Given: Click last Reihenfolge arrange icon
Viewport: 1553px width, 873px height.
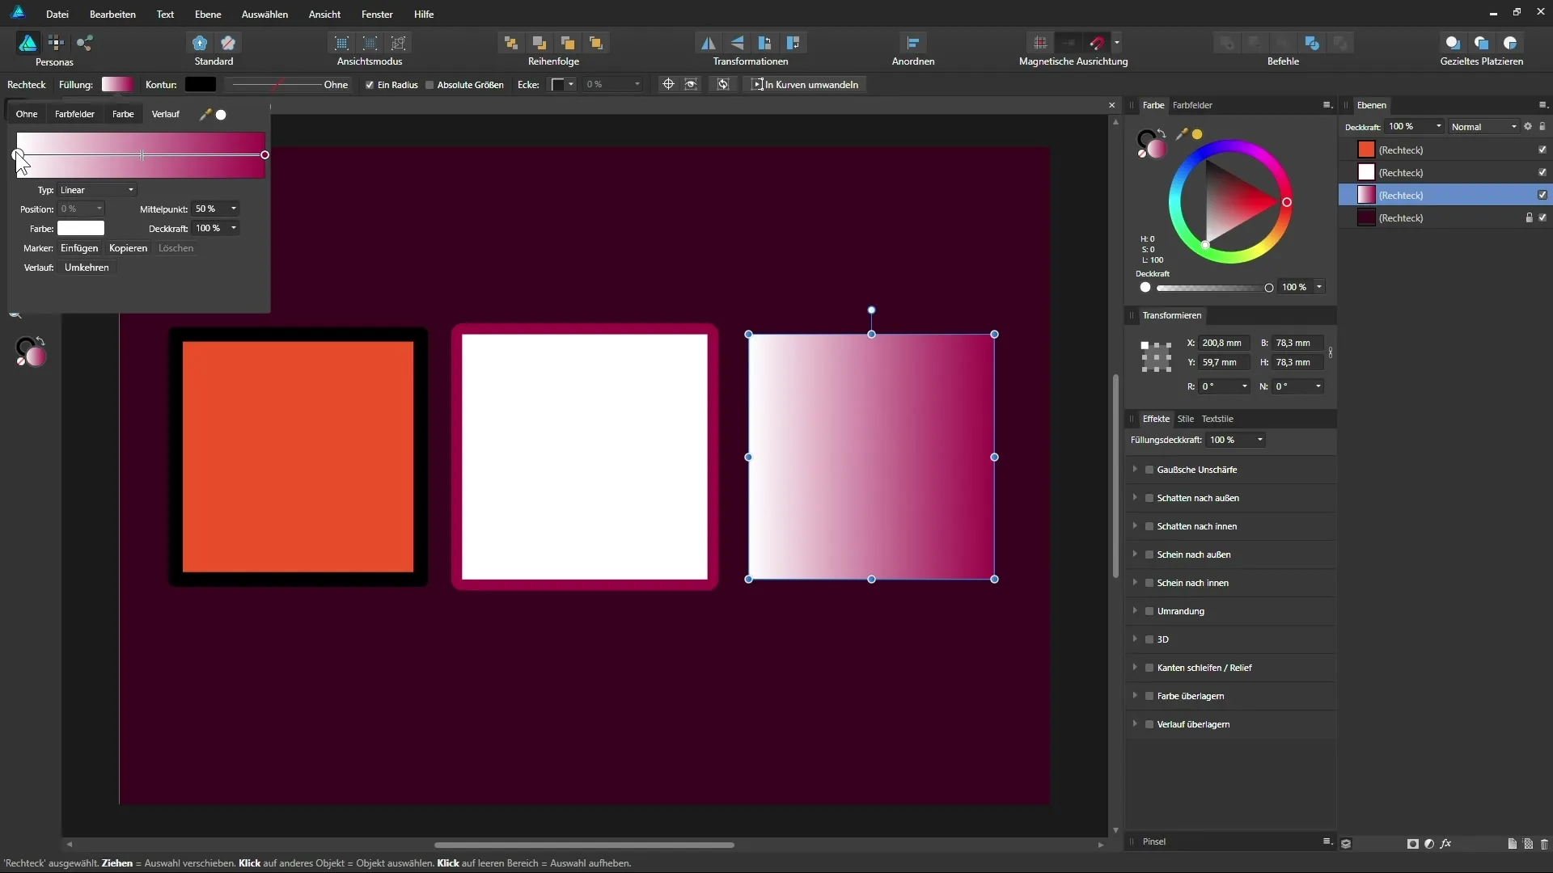Looking at the screenshot, I should click(596, 43).
